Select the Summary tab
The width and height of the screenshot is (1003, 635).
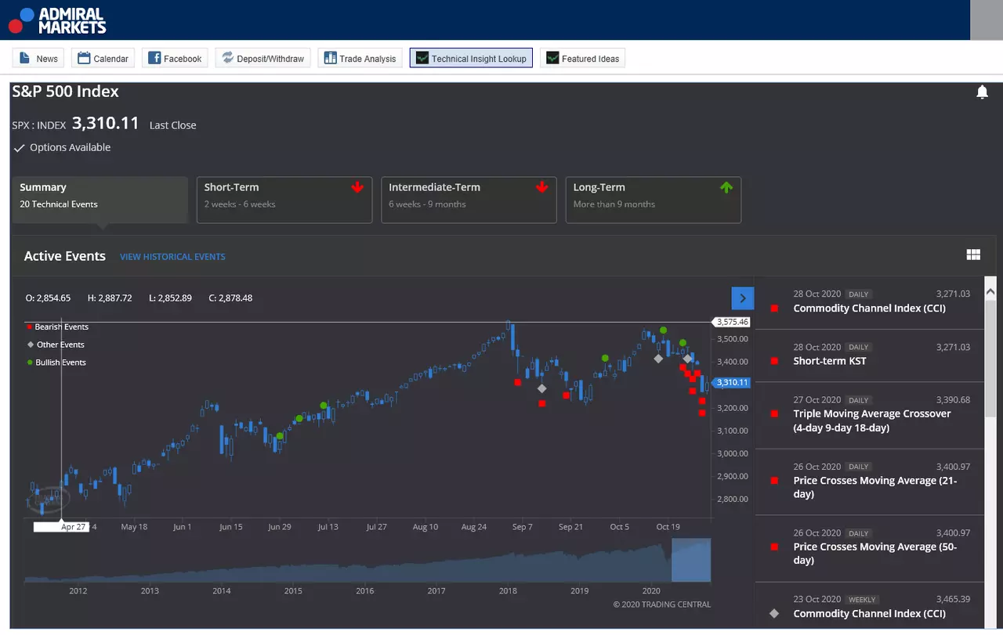[x=100, y=200]
